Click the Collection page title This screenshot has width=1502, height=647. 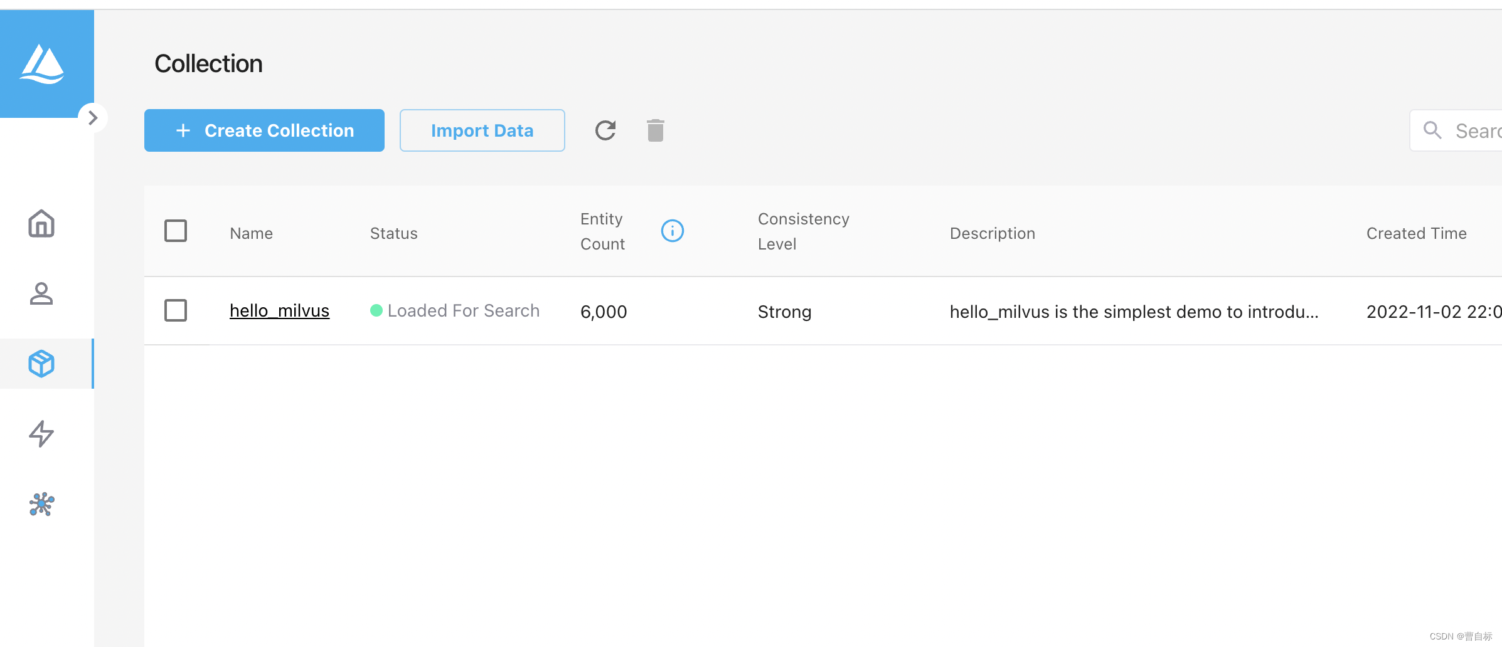(x=208, y=63)
